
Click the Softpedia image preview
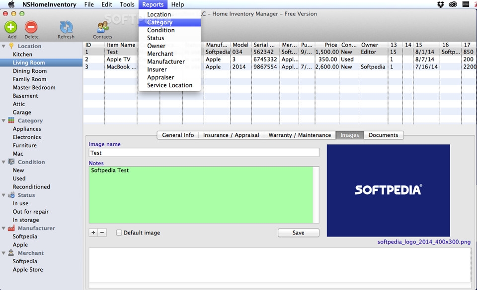(x=388, y=190)
